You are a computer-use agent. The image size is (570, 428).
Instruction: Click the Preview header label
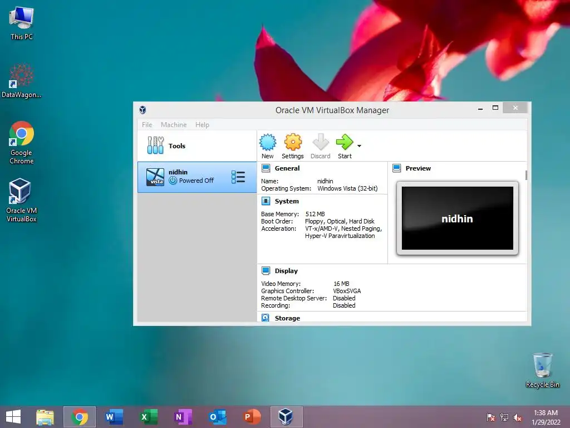418,168
